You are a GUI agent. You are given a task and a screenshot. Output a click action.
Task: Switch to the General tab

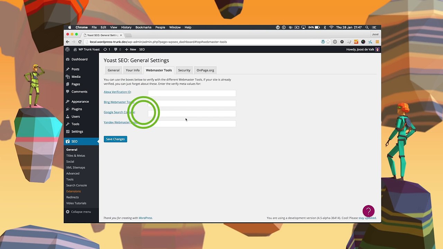114,70
